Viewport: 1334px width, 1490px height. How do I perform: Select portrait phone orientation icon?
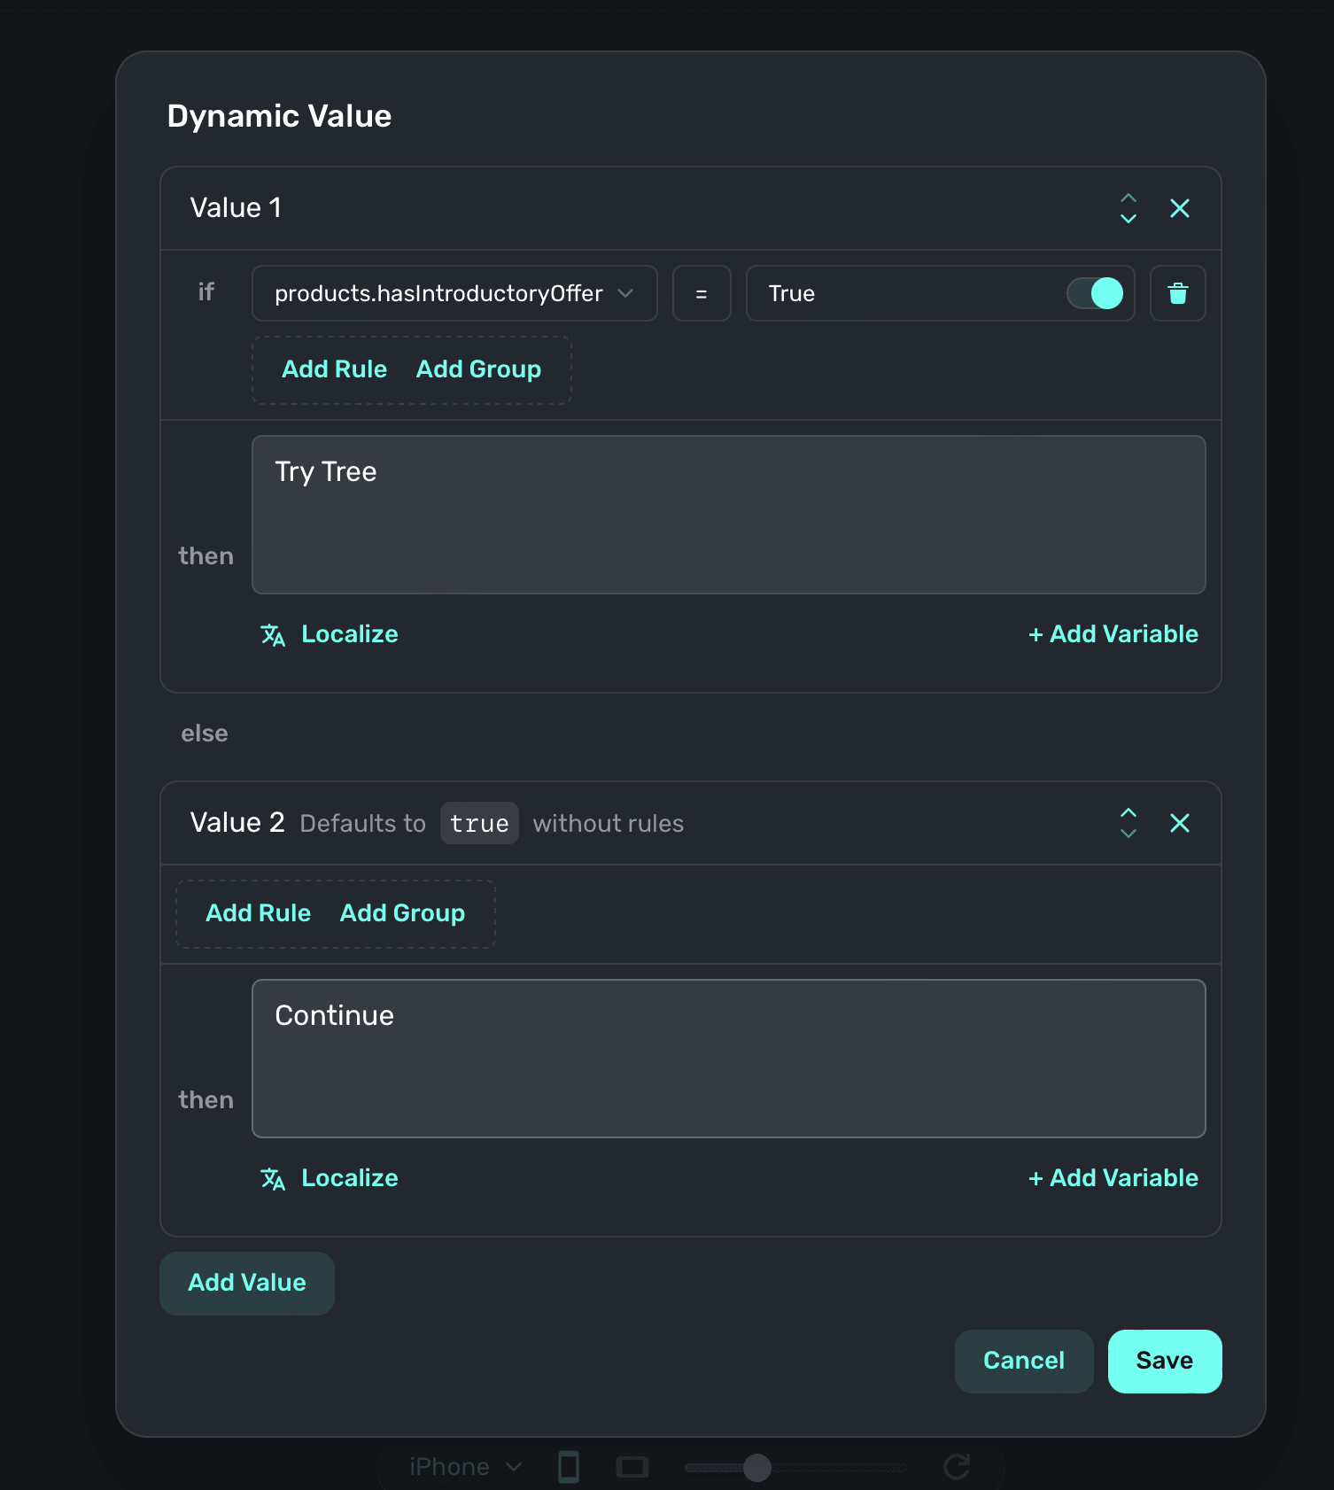569,1467
